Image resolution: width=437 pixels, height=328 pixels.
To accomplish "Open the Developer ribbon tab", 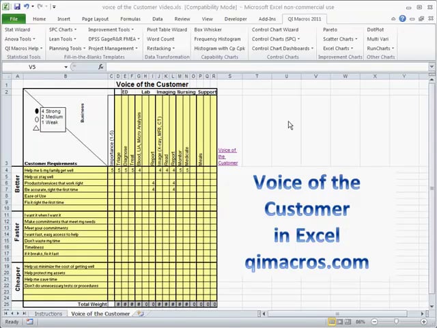I will click(x=236, y=19).
